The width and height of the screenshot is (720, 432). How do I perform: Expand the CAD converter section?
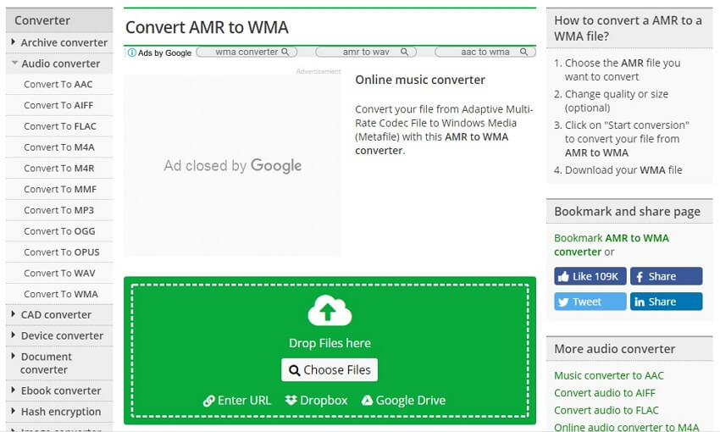(58, 315)
